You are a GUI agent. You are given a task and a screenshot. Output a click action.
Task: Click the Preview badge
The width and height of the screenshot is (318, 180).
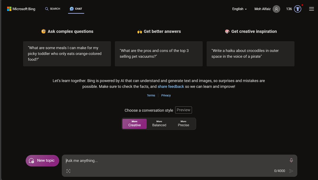(183, 110)
